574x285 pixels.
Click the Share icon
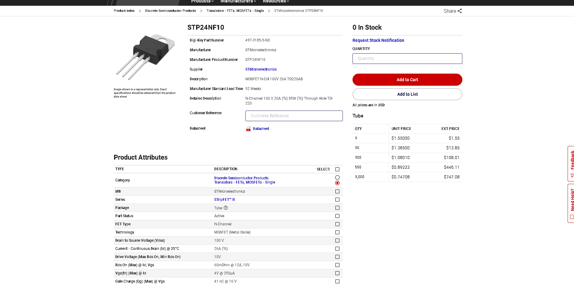click(x=459, y=11)
